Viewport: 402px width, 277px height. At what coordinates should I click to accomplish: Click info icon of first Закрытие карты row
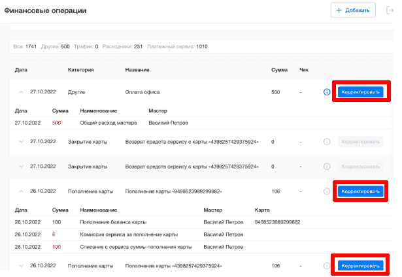coord(327,142)
